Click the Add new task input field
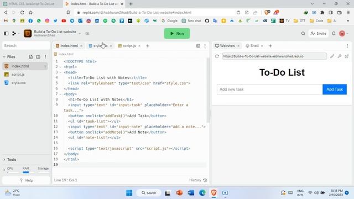 269,90
